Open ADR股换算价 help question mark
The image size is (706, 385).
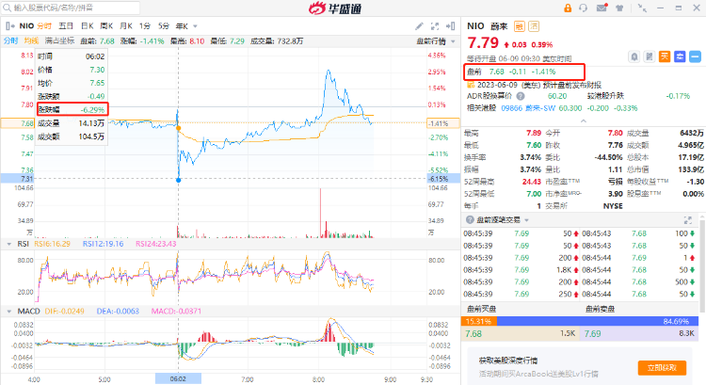pos(521,96)
